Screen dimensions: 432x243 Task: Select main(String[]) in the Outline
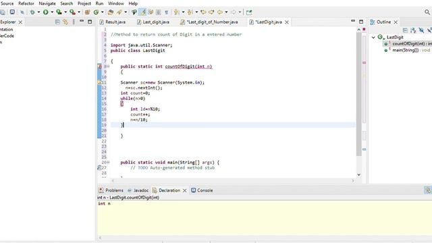pyautogui.click(x=407, y=50)
